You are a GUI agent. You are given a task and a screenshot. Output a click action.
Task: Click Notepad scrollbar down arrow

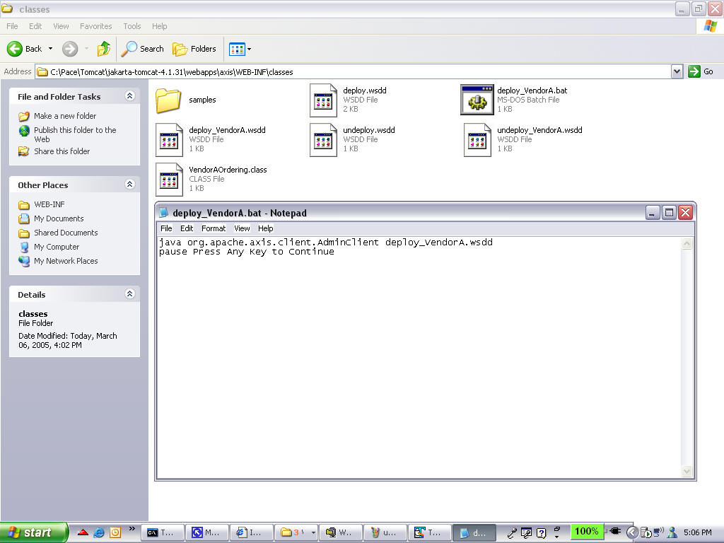[x=687, y=472]
